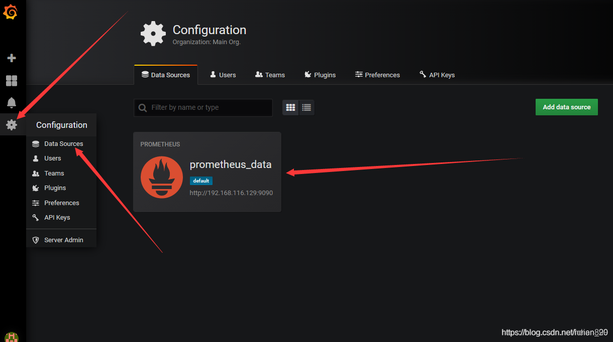Select Users in Configuration flyout menu
Screen dimensions: 613x342
coord(61,158)
